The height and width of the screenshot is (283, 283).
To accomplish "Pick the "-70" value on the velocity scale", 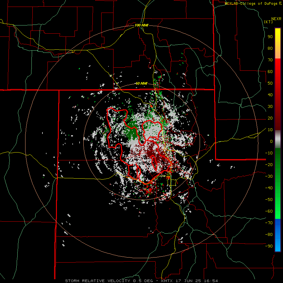I will (269, 223).
